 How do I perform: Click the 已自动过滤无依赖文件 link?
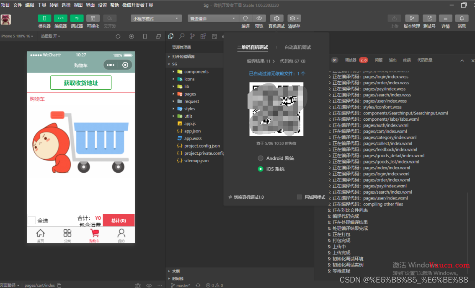tap(277, 74)
